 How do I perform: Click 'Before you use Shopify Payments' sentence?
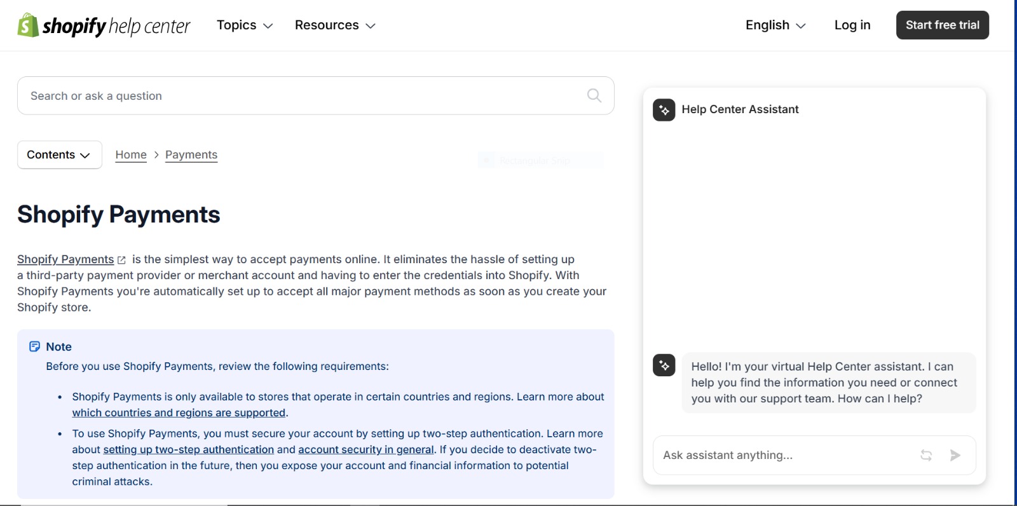coord(217,366)
